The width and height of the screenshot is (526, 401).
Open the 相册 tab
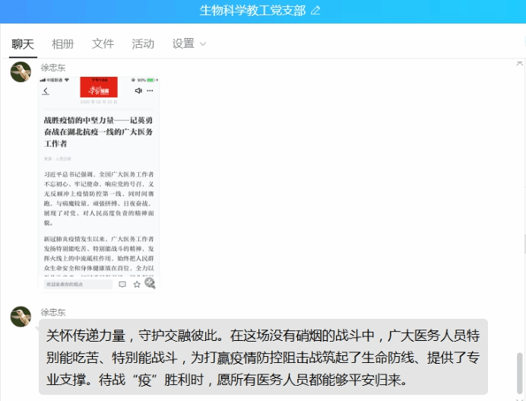[63, 44]
